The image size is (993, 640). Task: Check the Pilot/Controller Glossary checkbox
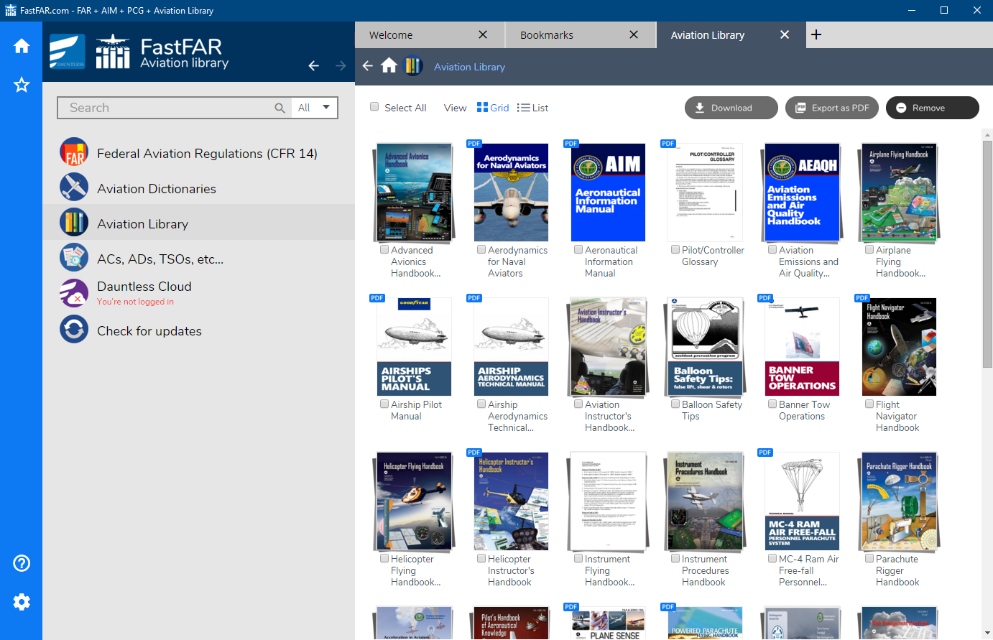click(675, 249)
